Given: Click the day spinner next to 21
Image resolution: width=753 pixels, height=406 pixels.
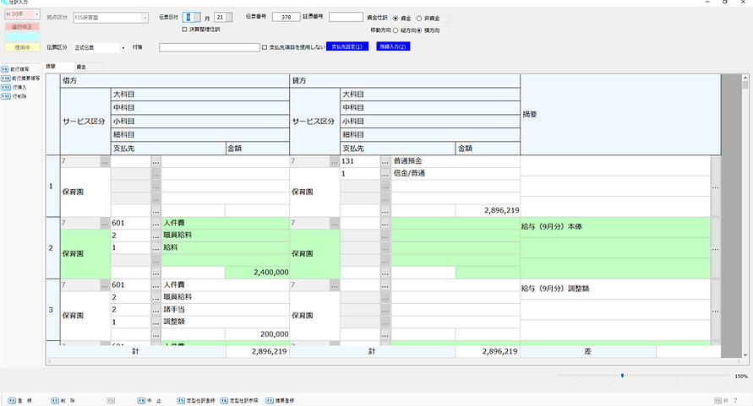Looking at the screenshot, I should tap(229, 17).
